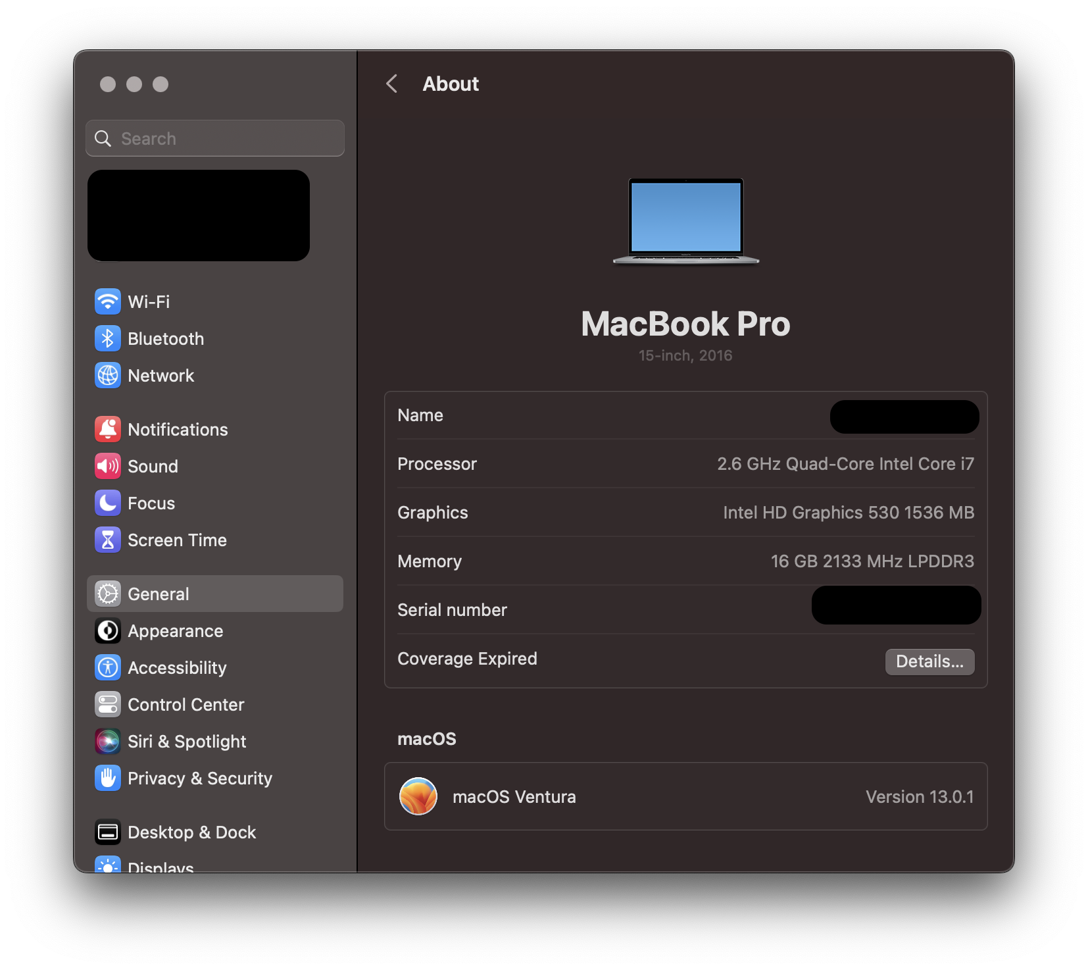
Task: Click the Notifications bell icon
Action: tap(108, 430)
